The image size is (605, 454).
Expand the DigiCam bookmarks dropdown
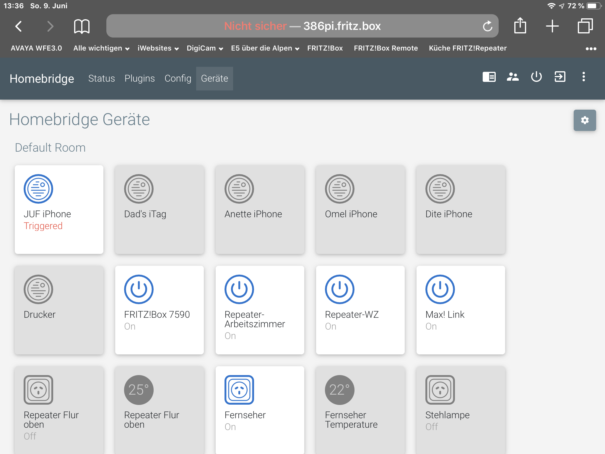pyautogui.click(x=204, y=48)
